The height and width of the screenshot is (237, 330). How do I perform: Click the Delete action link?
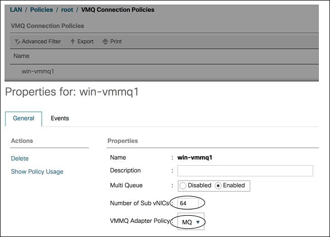coord(20,158)
